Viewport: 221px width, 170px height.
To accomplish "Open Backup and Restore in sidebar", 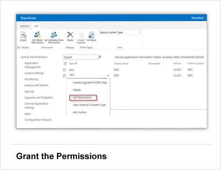I will click(37, 85).
